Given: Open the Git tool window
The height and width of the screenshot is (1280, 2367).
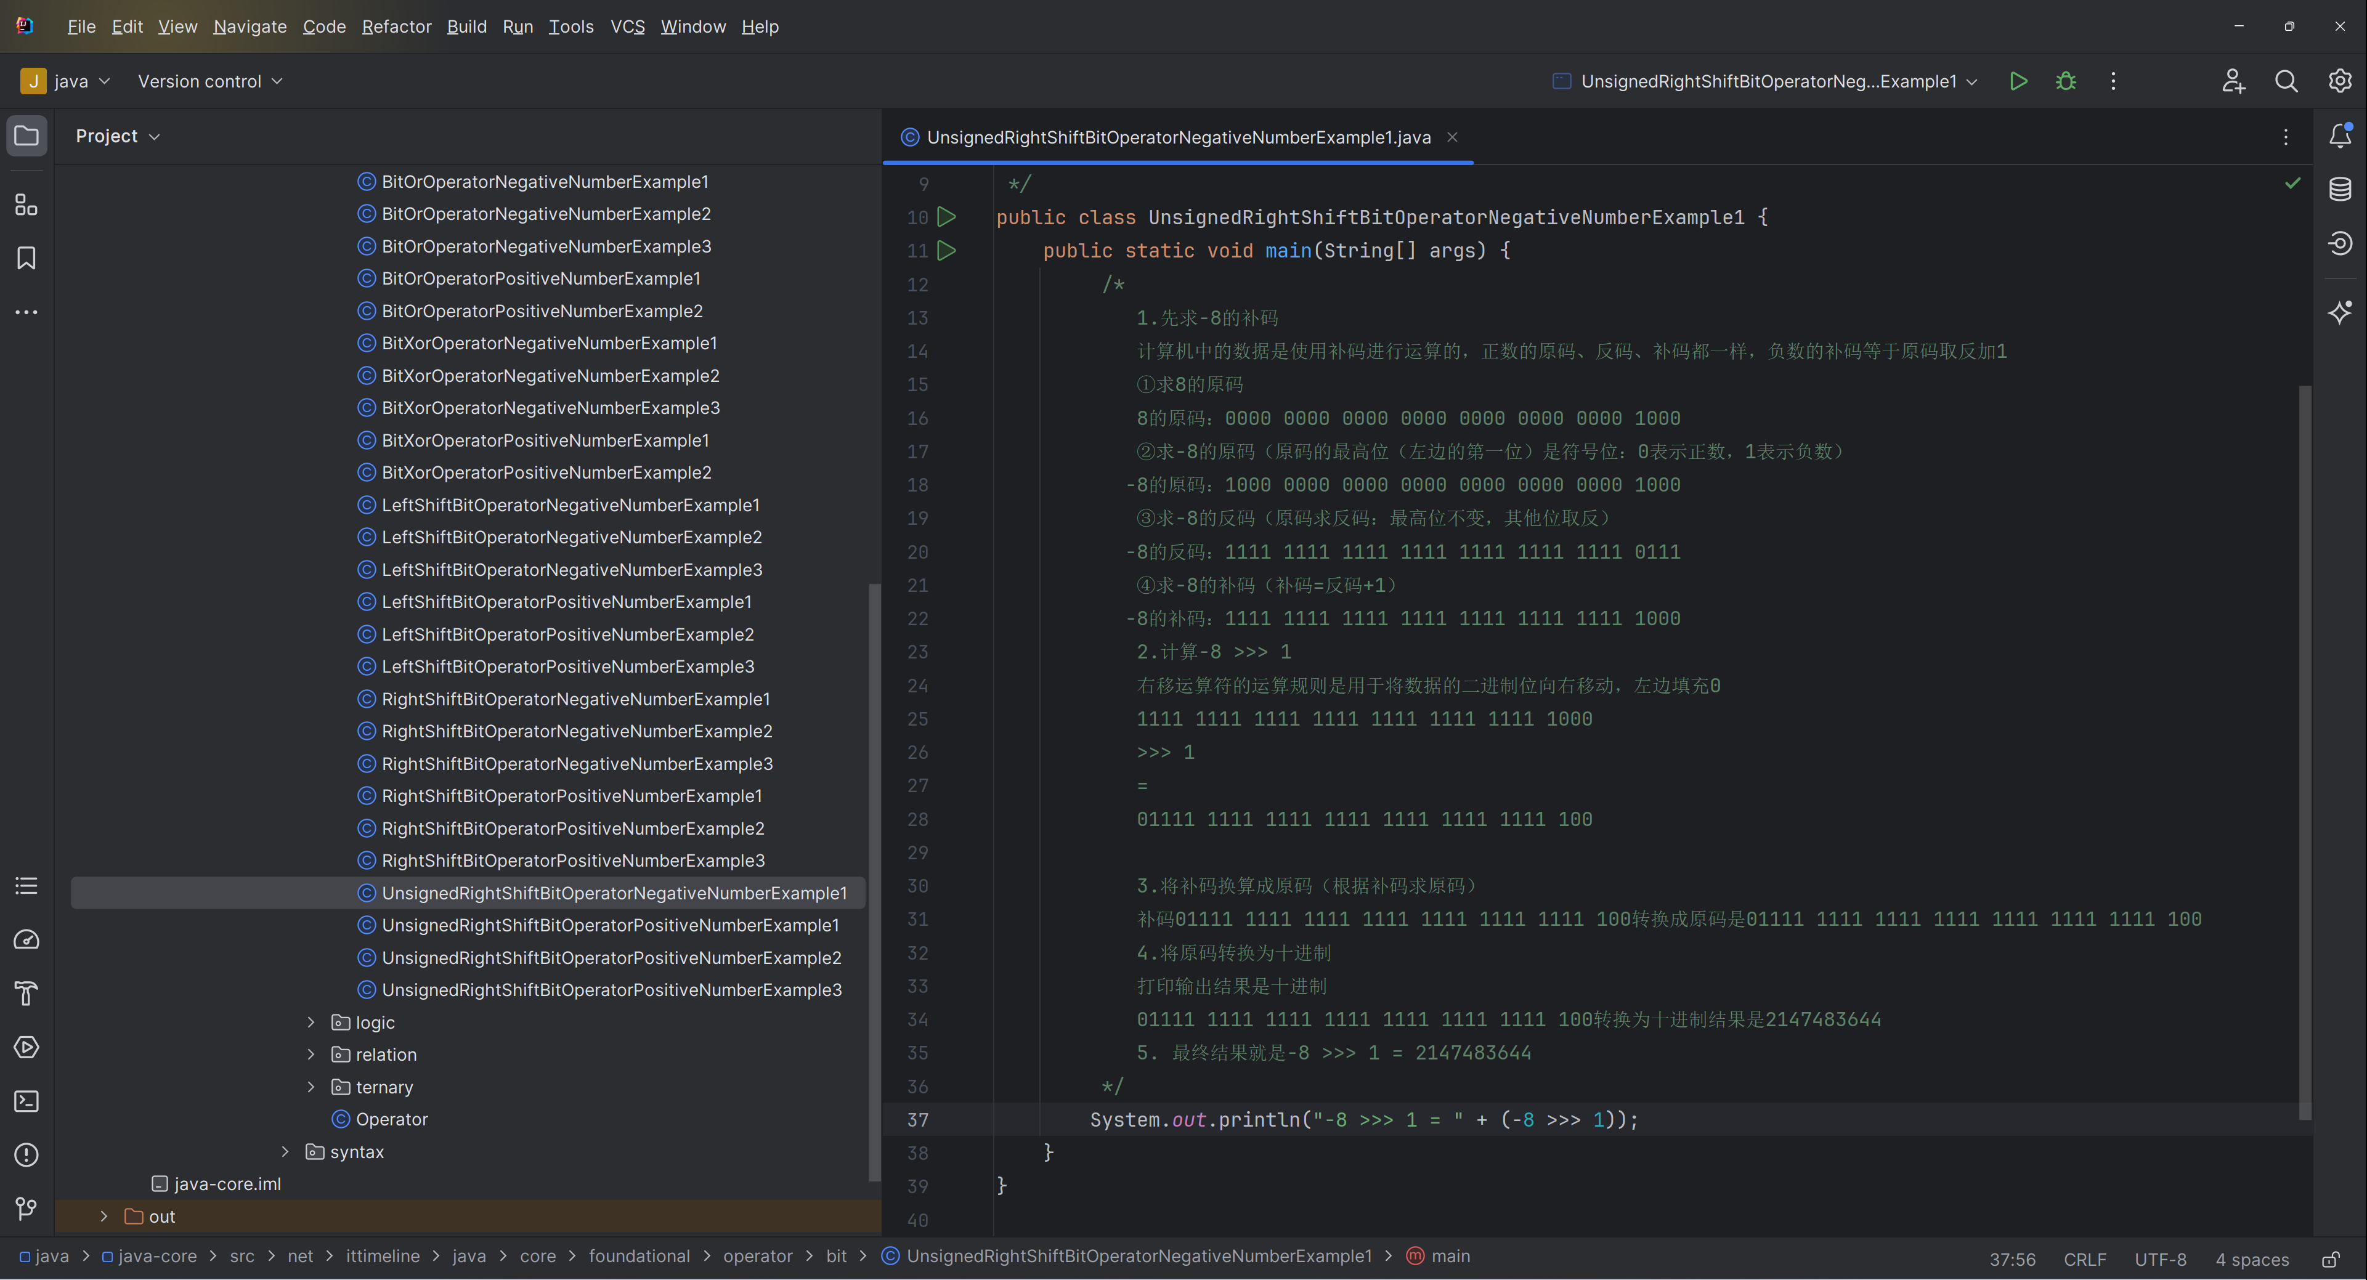Looking at the screenshot, I should point(26,1209).
